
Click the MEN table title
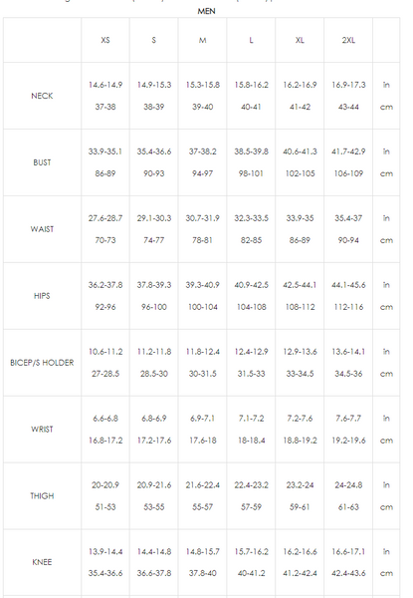coord(206,11)
